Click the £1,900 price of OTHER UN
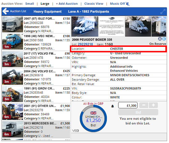The height and width of the screenshot is (143, 169). (x=65, y=106)
